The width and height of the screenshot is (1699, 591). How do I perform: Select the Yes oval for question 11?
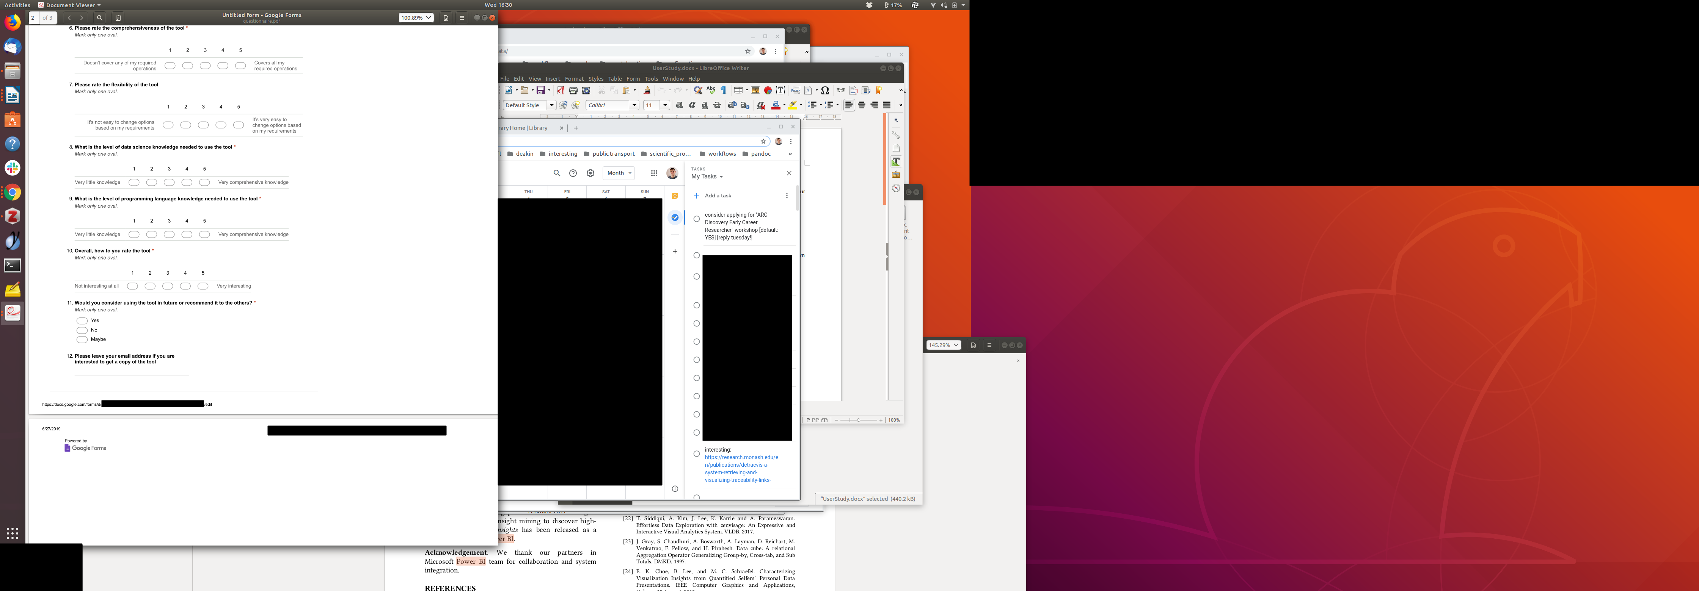[82, 321]
